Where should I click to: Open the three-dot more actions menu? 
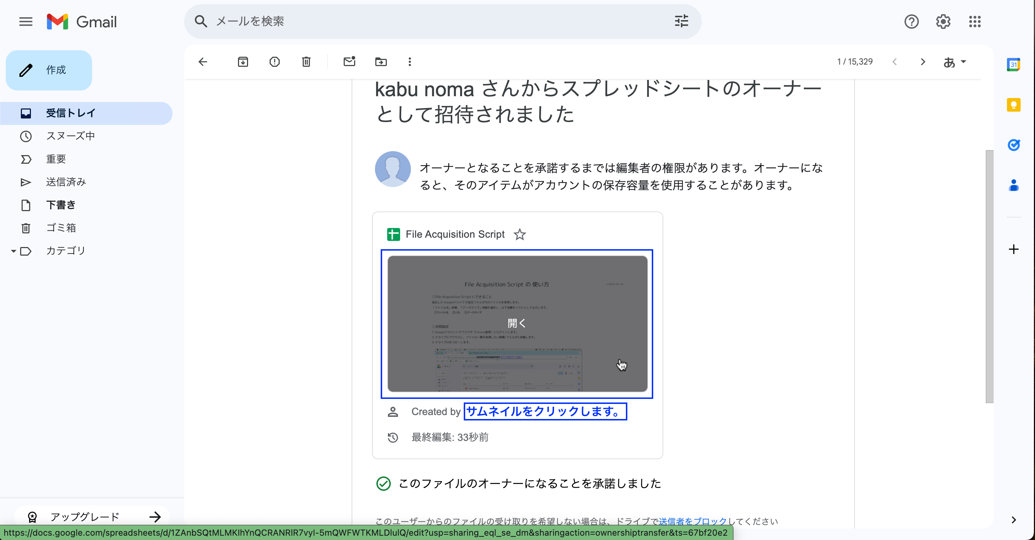(409, 62)
